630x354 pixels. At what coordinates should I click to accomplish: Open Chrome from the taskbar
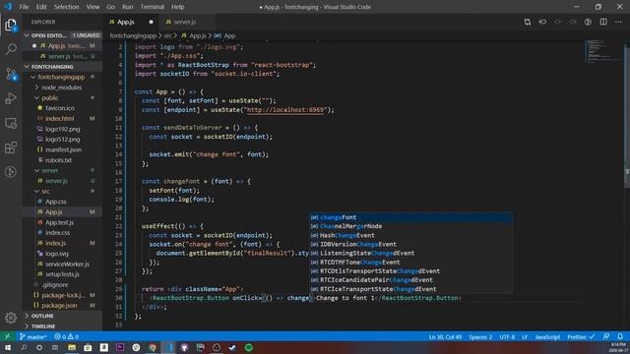click(153, 347)
